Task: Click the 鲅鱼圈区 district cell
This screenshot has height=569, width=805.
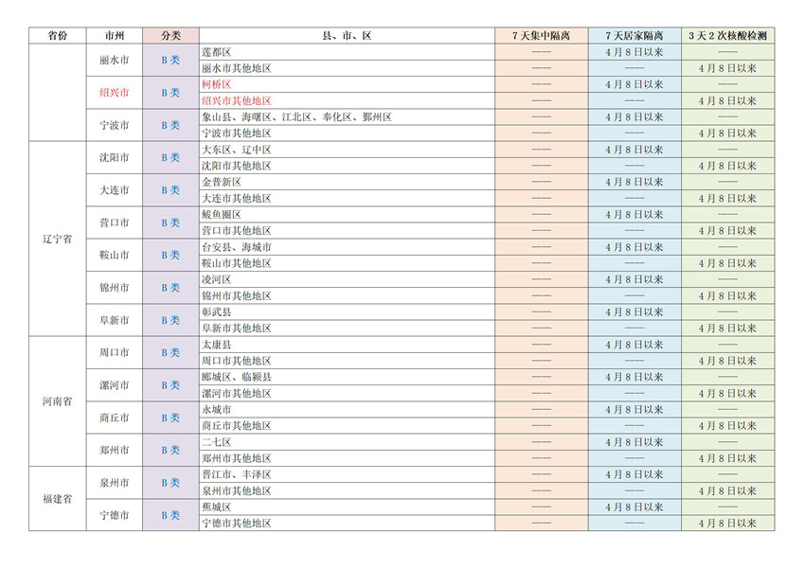Action: [x=222, y=215]
